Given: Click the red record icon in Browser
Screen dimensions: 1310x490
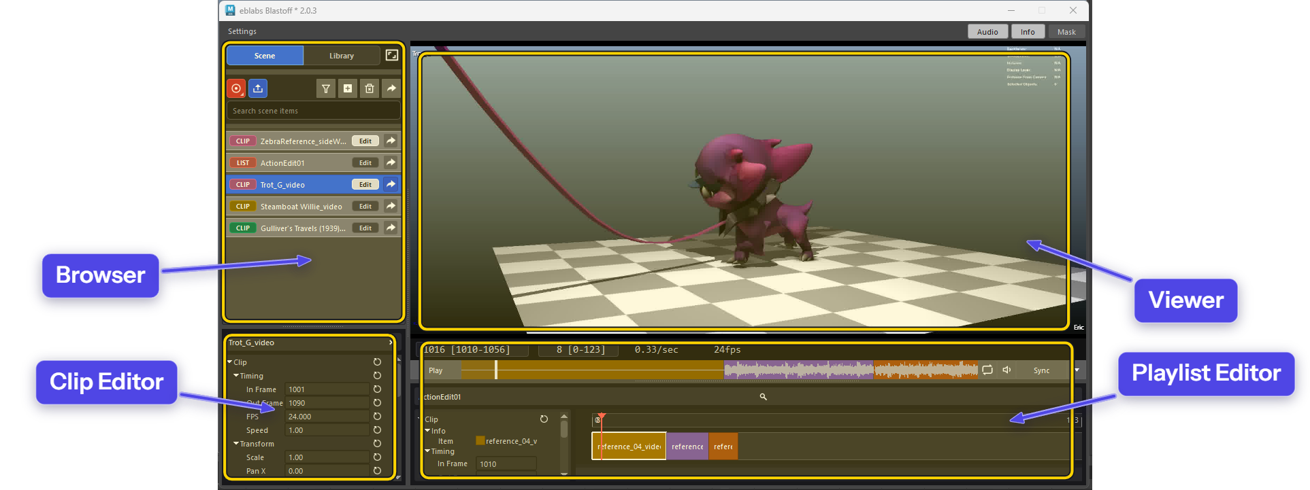Looking at the screenshot, I should point(236,88).
